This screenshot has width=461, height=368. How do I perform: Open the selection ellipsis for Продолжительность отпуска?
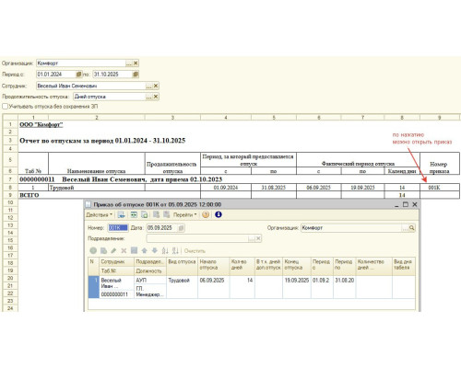point(148,97)
